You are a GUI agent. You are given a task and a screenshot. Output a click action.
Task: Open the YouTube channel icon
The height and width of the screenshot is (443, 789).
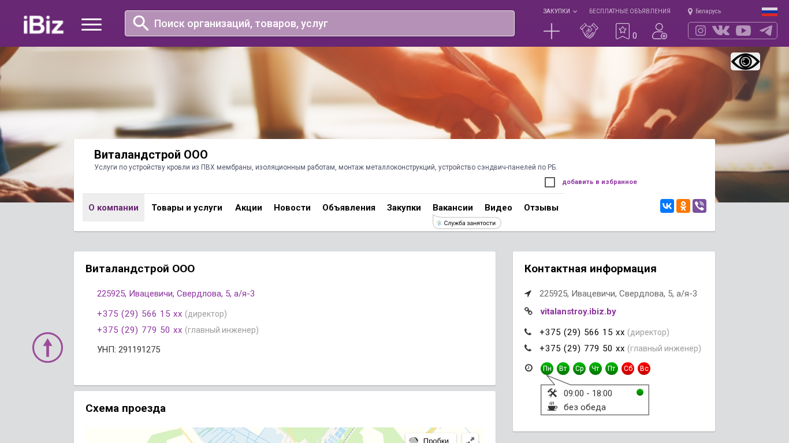pos(743,31)
